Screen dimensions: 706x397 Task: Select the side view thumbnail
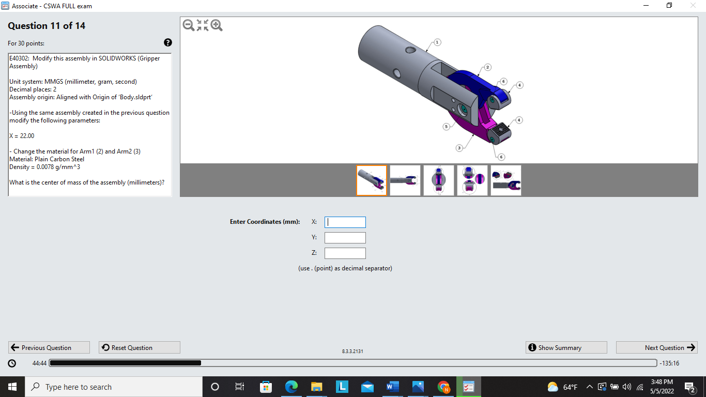pyautogui.click(x=405, y=180)
